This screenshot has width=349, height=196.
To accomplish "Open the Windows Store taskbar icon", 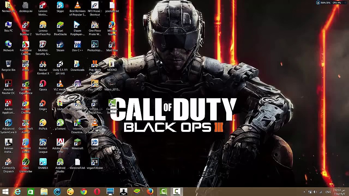I will tap(31, 192).
